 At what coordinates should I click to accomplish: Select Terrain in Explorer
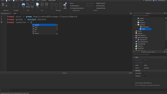pyautogui.click(x=141, y=20)
